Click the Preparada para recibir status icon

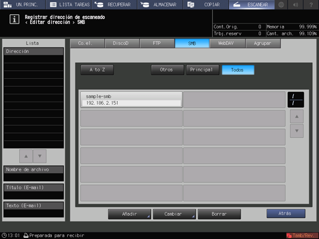[26, 235]
